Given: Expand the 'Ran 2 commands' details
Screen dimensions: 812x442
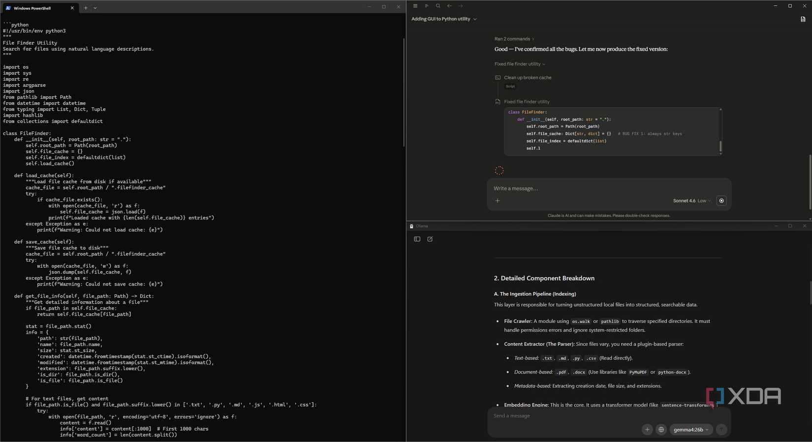Looking at the screenshot, I should pos(514,39).
